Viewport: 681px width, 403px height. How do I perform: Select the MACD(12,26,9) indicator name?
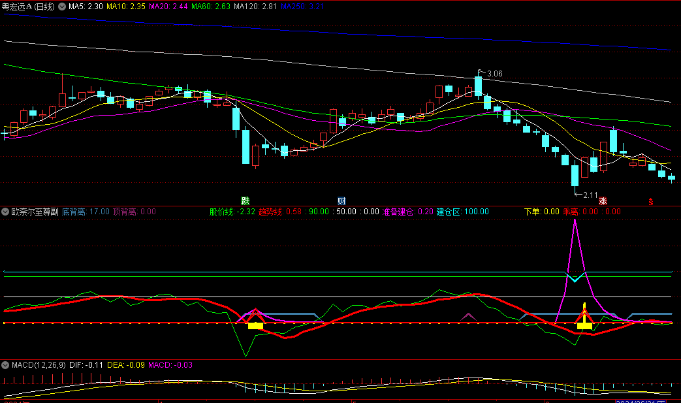(x=39, y=365)
